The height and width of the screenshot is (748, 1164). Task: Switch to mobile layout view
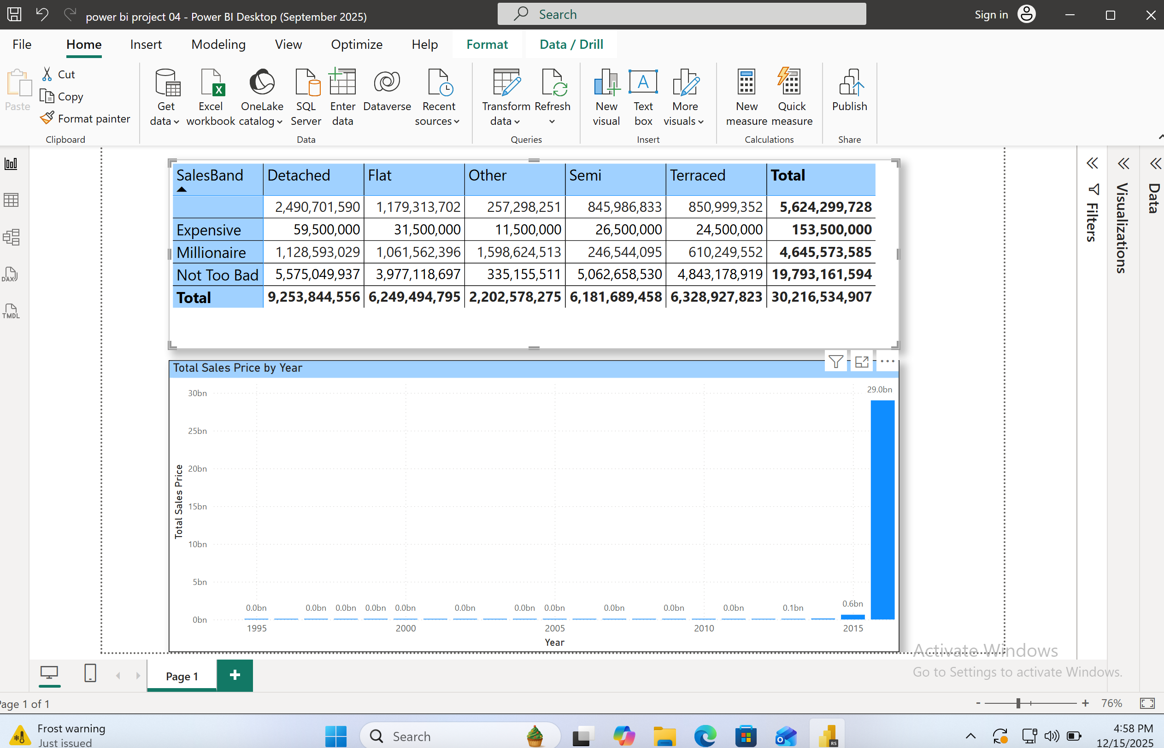coord(90,673)
